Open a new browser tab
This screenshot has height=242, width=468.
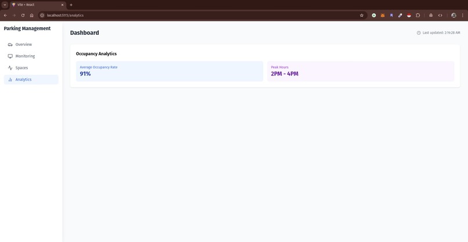[71, 5]
